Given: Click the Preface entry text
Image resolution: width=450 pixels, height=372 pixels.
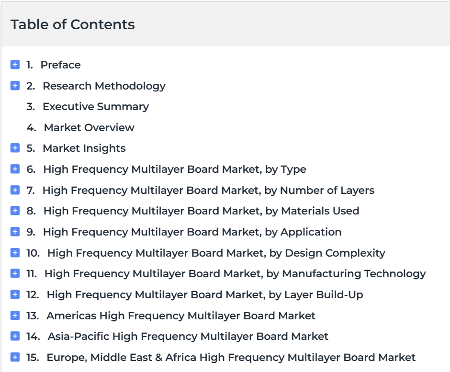Looking at the screenshot, I should (x=60, y=65).
